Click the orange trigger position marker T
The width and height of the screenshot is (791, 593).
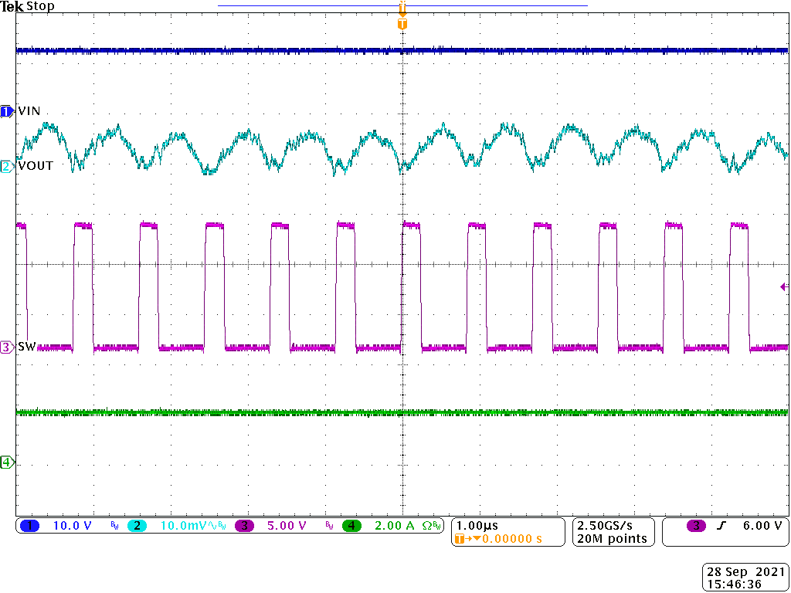[401, 23]
